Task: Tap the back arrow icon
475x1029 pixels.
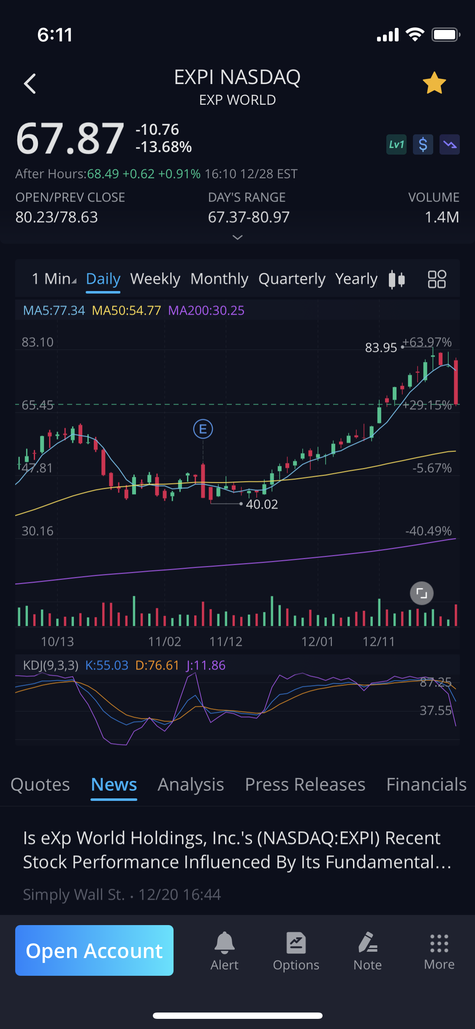Action: click(30, 84)
